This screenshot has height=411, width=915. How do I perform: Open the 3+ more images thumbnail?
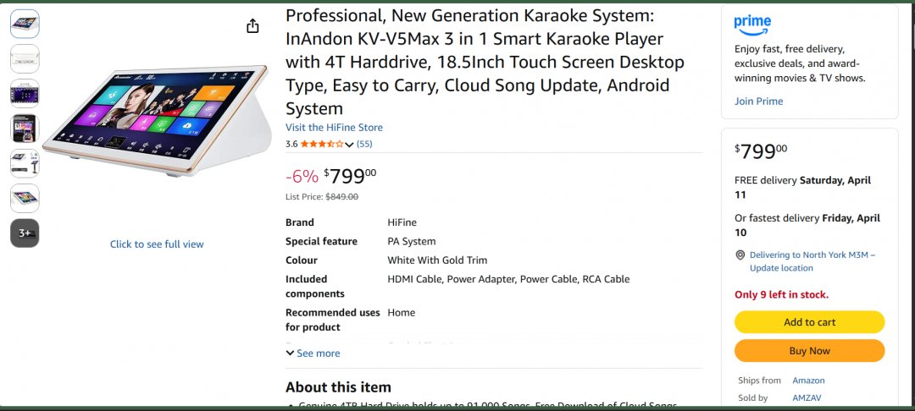click(x=25, y=233)
